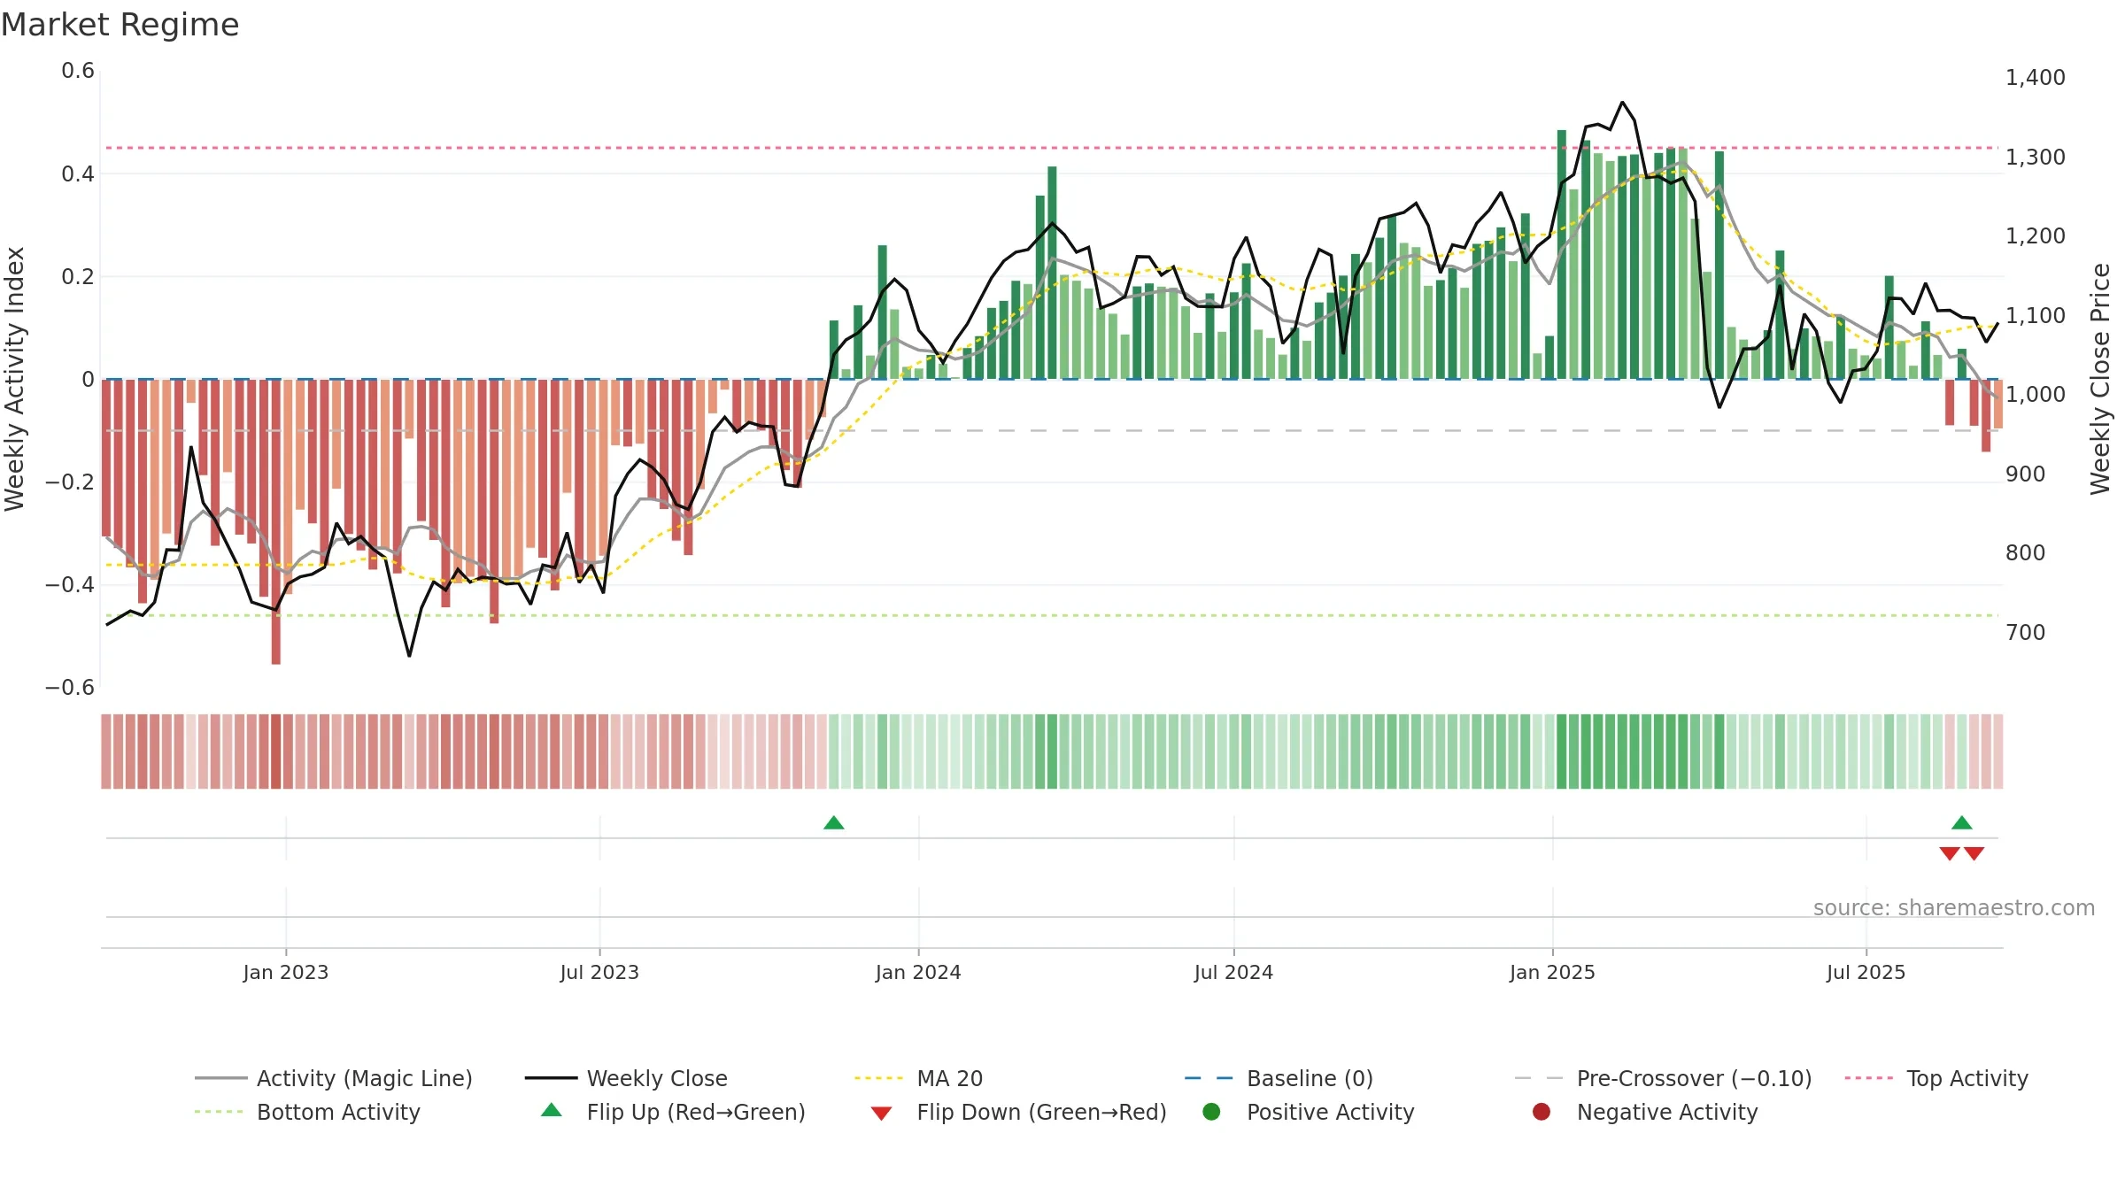The image size is (2125, 1195).
Task: Click the green Flip Up triangle near Jan 2024
Action: 834,822
